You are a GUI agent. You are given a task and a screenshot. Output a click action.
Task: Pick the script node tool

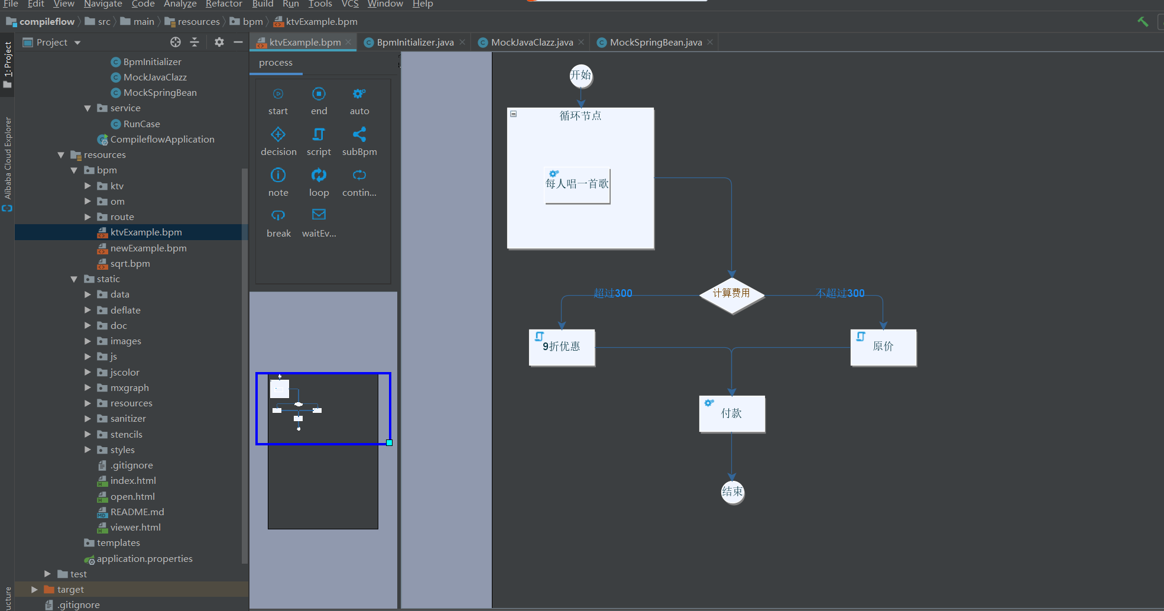(319, 141)
